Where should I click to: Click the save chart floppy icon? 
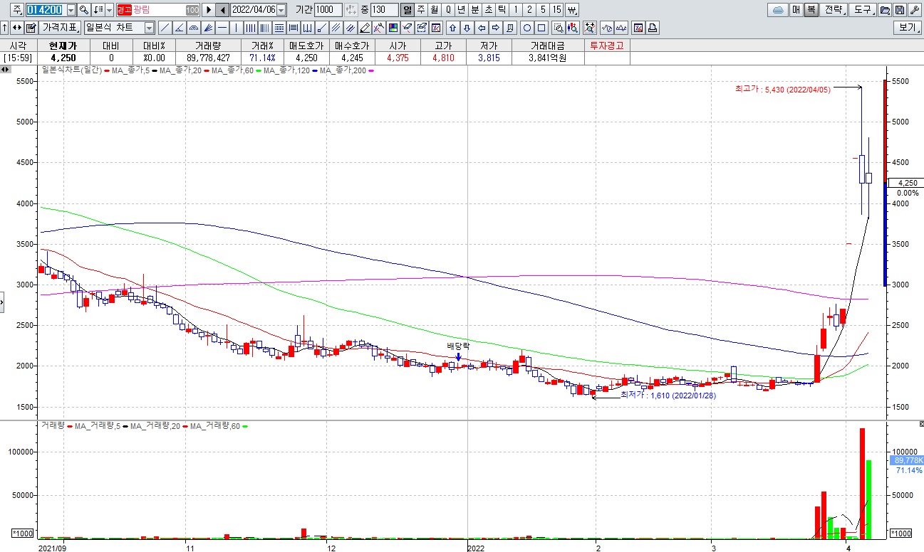point(900,10)
